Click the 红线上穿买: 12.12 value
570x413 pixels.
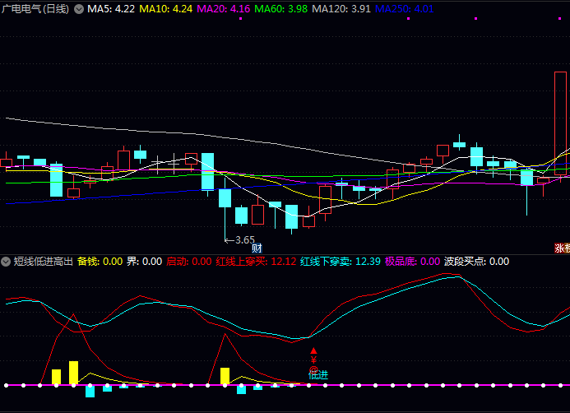tap(256, 262)
